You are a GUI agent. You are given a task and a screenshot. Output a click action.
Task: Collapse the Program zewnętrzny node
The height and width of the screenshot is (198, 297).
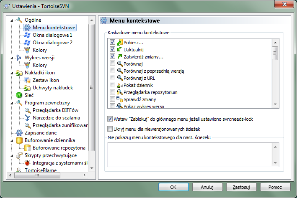[12, 103]
